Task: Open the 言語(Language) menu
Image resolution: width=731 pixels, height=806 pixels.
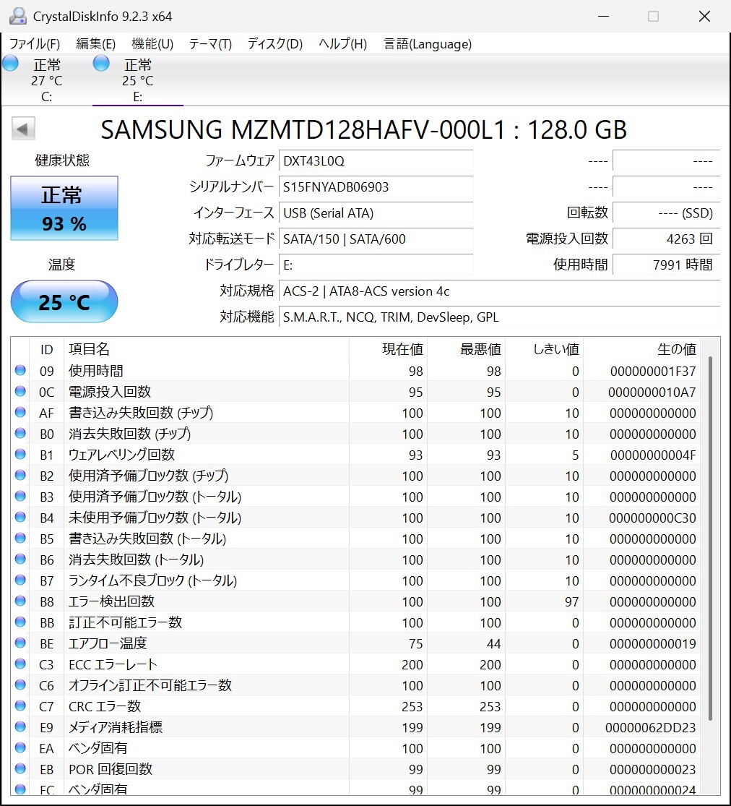Action: click(428, 43)
